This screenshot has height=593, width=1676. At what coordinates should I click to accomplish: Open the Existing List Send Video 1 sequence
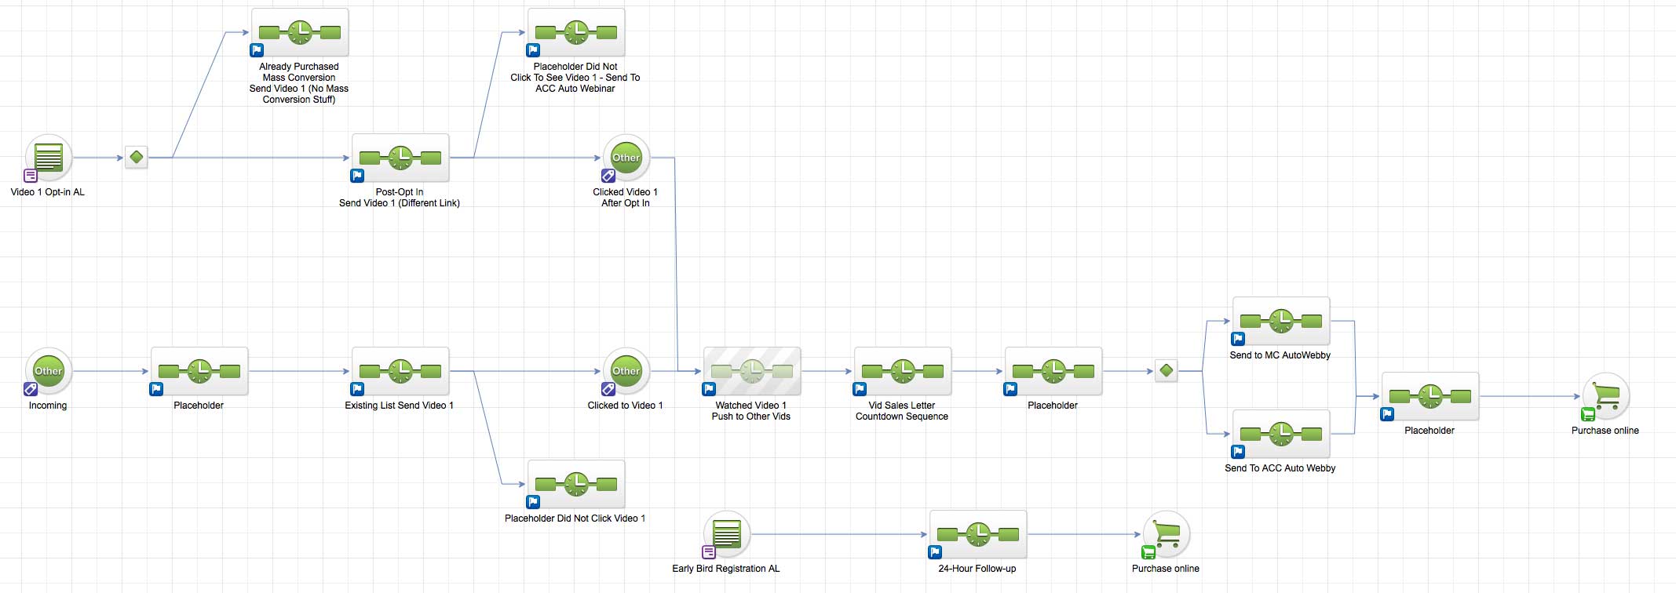point(400,371)
